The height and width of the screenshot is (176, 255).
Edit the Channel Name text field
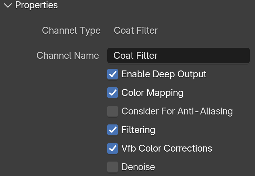point(178,55)
